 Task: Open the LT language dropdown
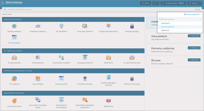coord(156,3)
